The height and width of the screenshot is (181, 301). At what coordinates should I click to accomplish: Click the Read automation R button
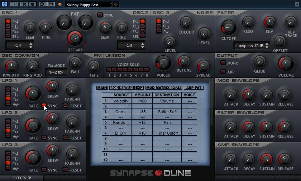[24, 4]
